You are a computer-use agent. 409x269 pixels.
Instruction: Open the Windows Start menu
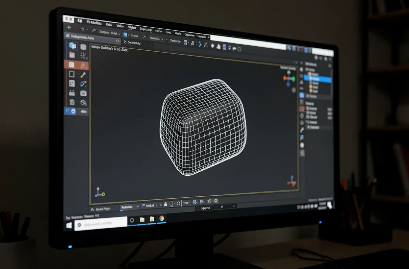[x=69, y=226]
